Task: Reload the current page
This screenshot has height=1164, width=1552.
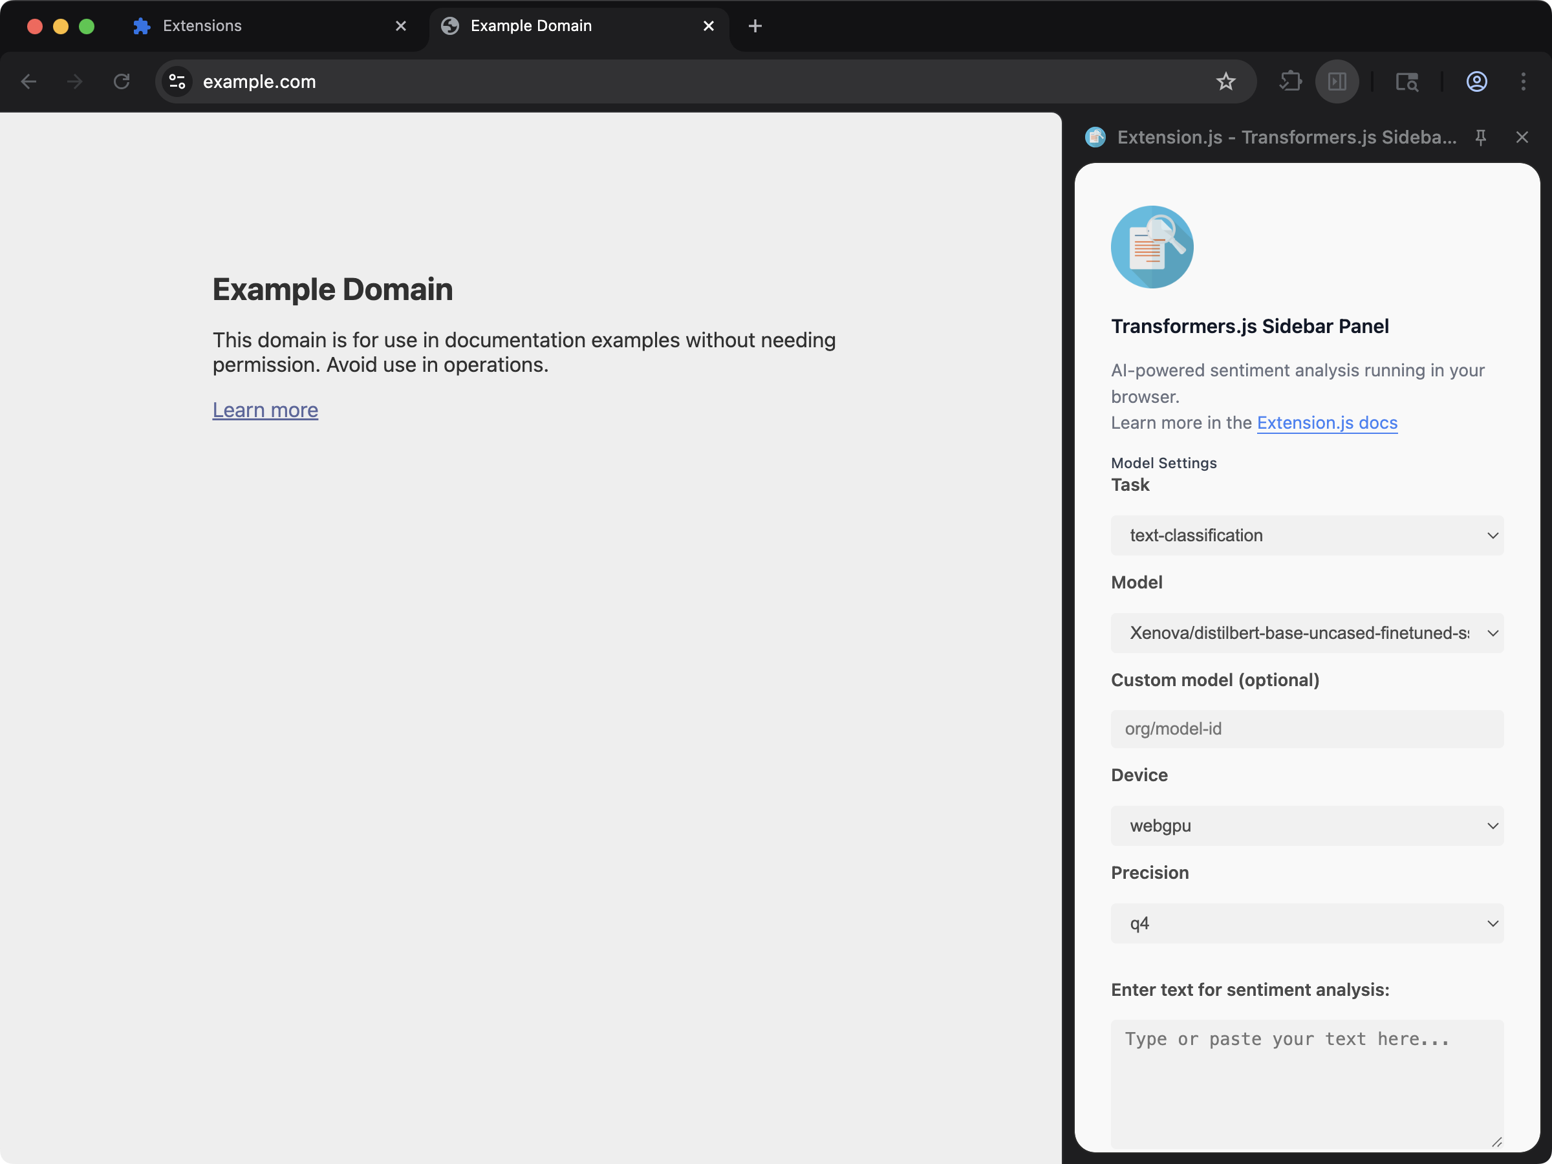Action: (x=121, y=81)
